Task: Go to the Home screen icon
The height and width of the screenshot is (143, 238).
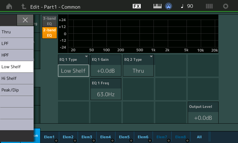Action: pyautogui.click(x=9, y=6)
